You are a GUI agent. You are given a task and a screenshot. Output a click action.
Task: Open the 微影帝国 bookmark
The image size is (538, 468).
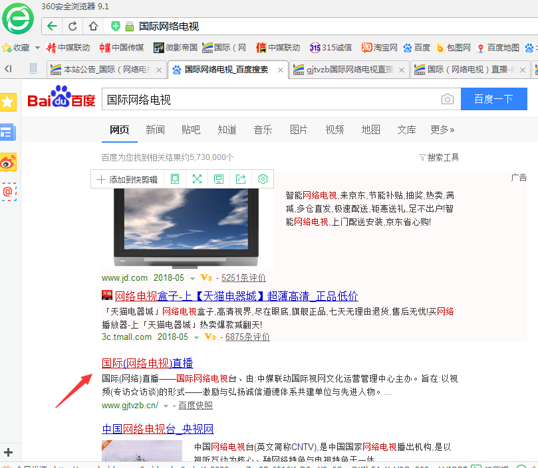[176, 48]
